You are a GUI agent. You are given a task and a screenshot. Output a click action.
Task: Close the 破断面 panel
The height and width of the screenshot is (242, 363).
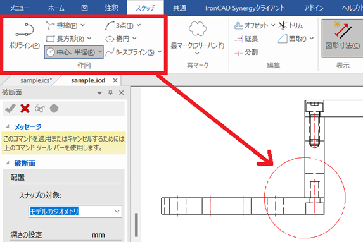click(121, 93)
